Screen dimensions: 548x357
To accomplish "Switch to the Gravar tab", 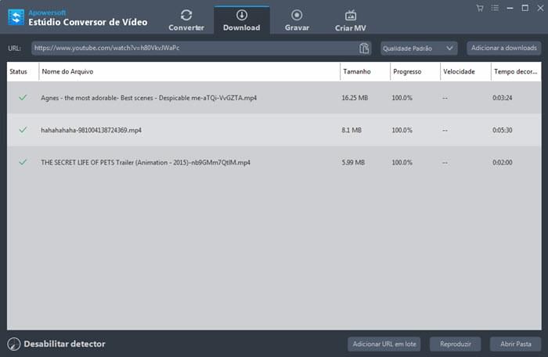I will pyautogui.click(x=297, y=20).
